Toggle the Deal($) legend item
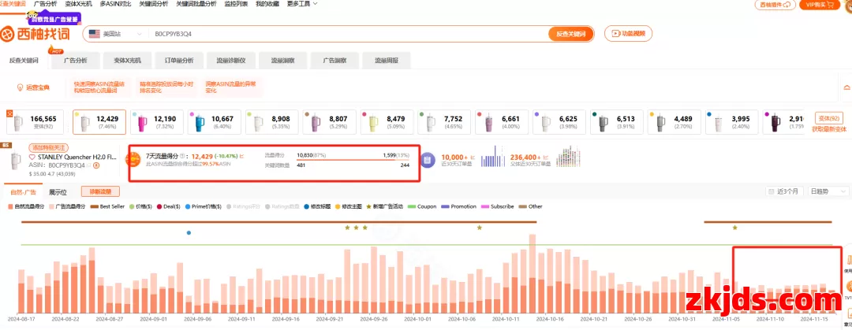Screen dimensions: 852x330 (169, 206)
